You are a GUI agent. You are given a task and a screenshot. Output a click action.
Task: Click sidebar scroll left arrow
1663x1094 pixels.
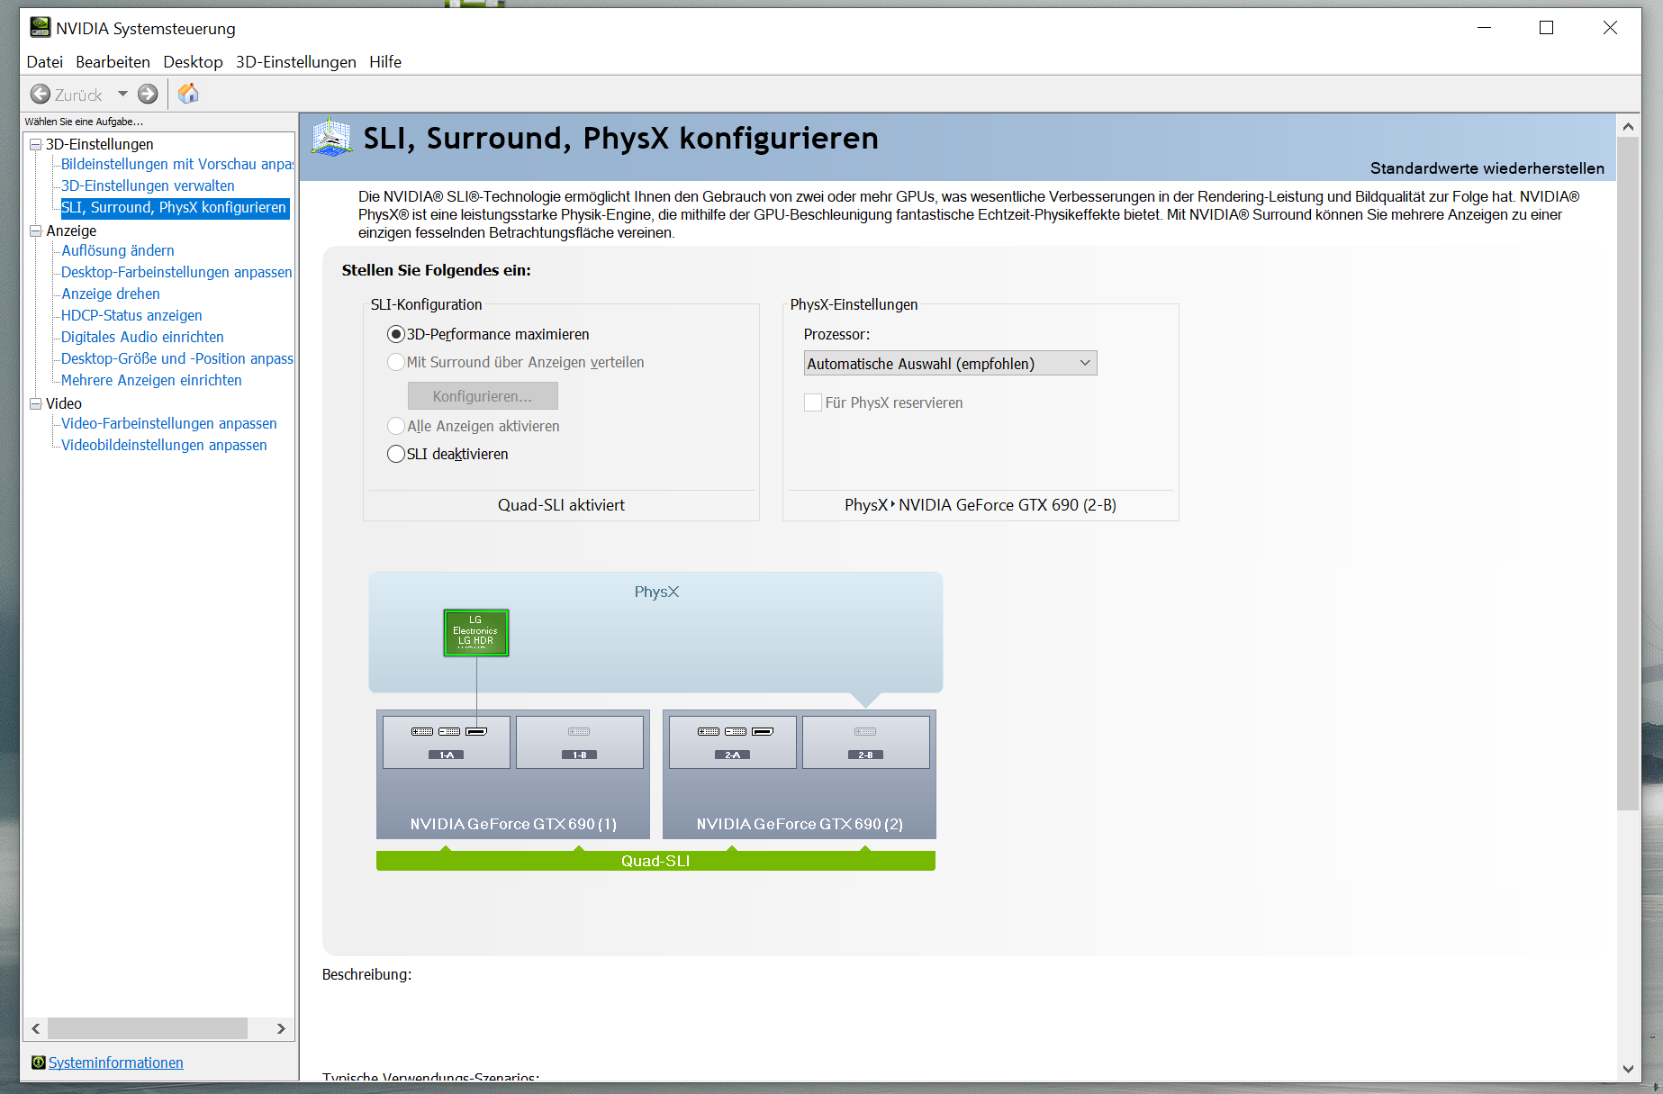tap(36, 1028)
